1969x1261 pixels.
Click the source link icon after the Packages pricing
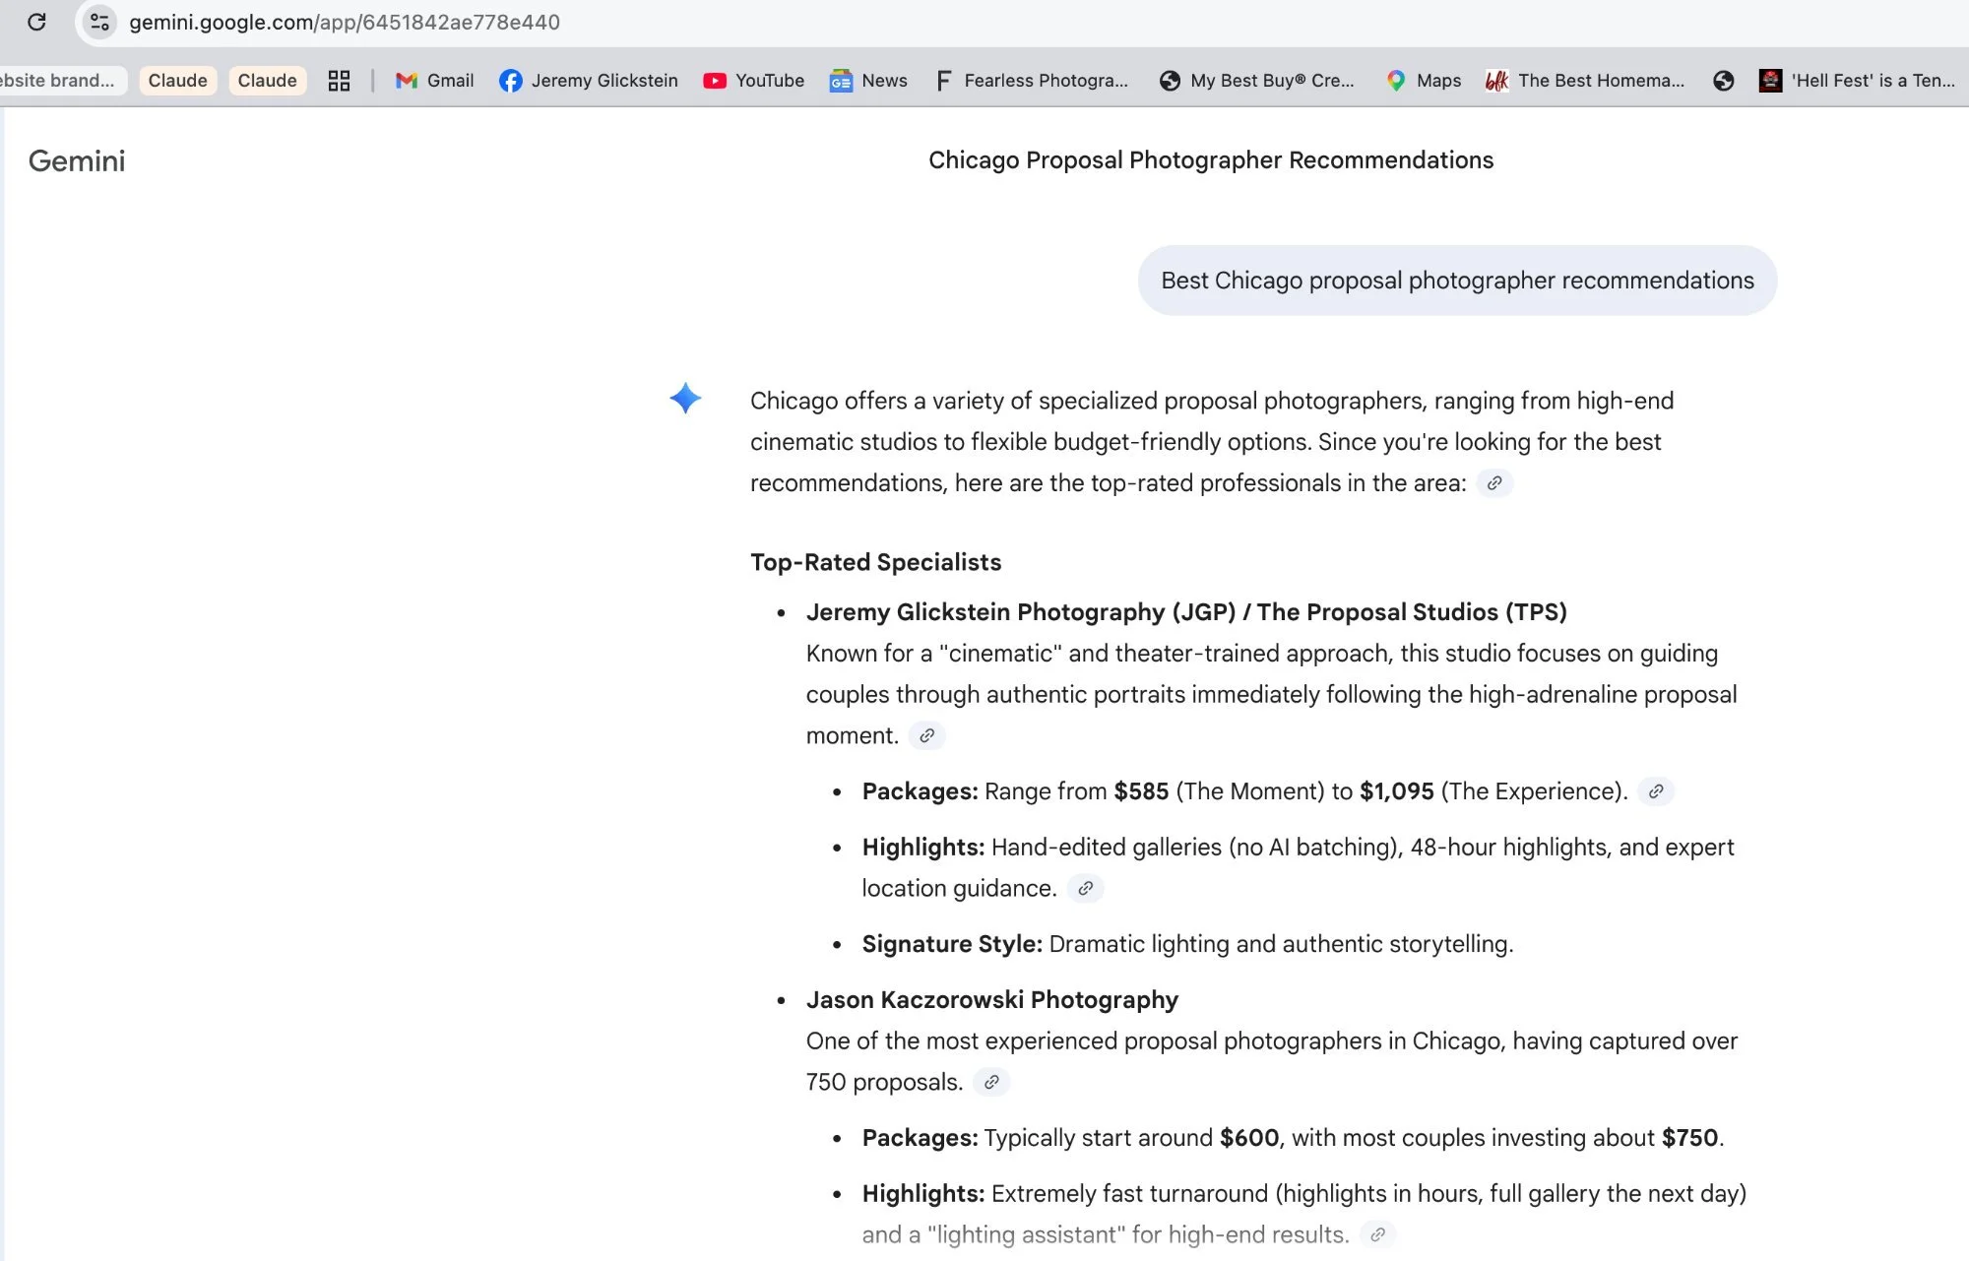click(1658, 791)
